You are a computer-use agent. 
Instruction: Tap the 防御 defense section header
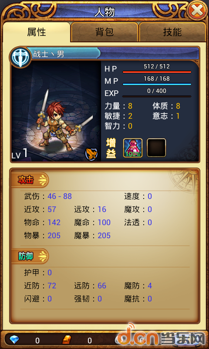(x=30, y=256)
